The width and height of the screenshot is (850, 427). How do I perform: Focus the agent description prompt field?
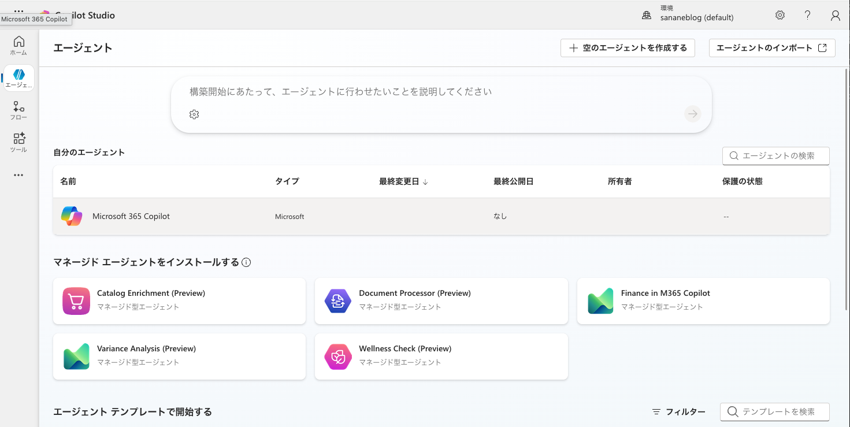click(x=441, y=92)
